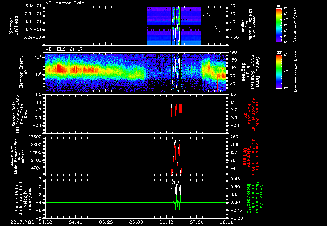Viewport: 327px width, 226px height.
Task: Click the 190 scanner angle tick
Action: coord(233,52)
